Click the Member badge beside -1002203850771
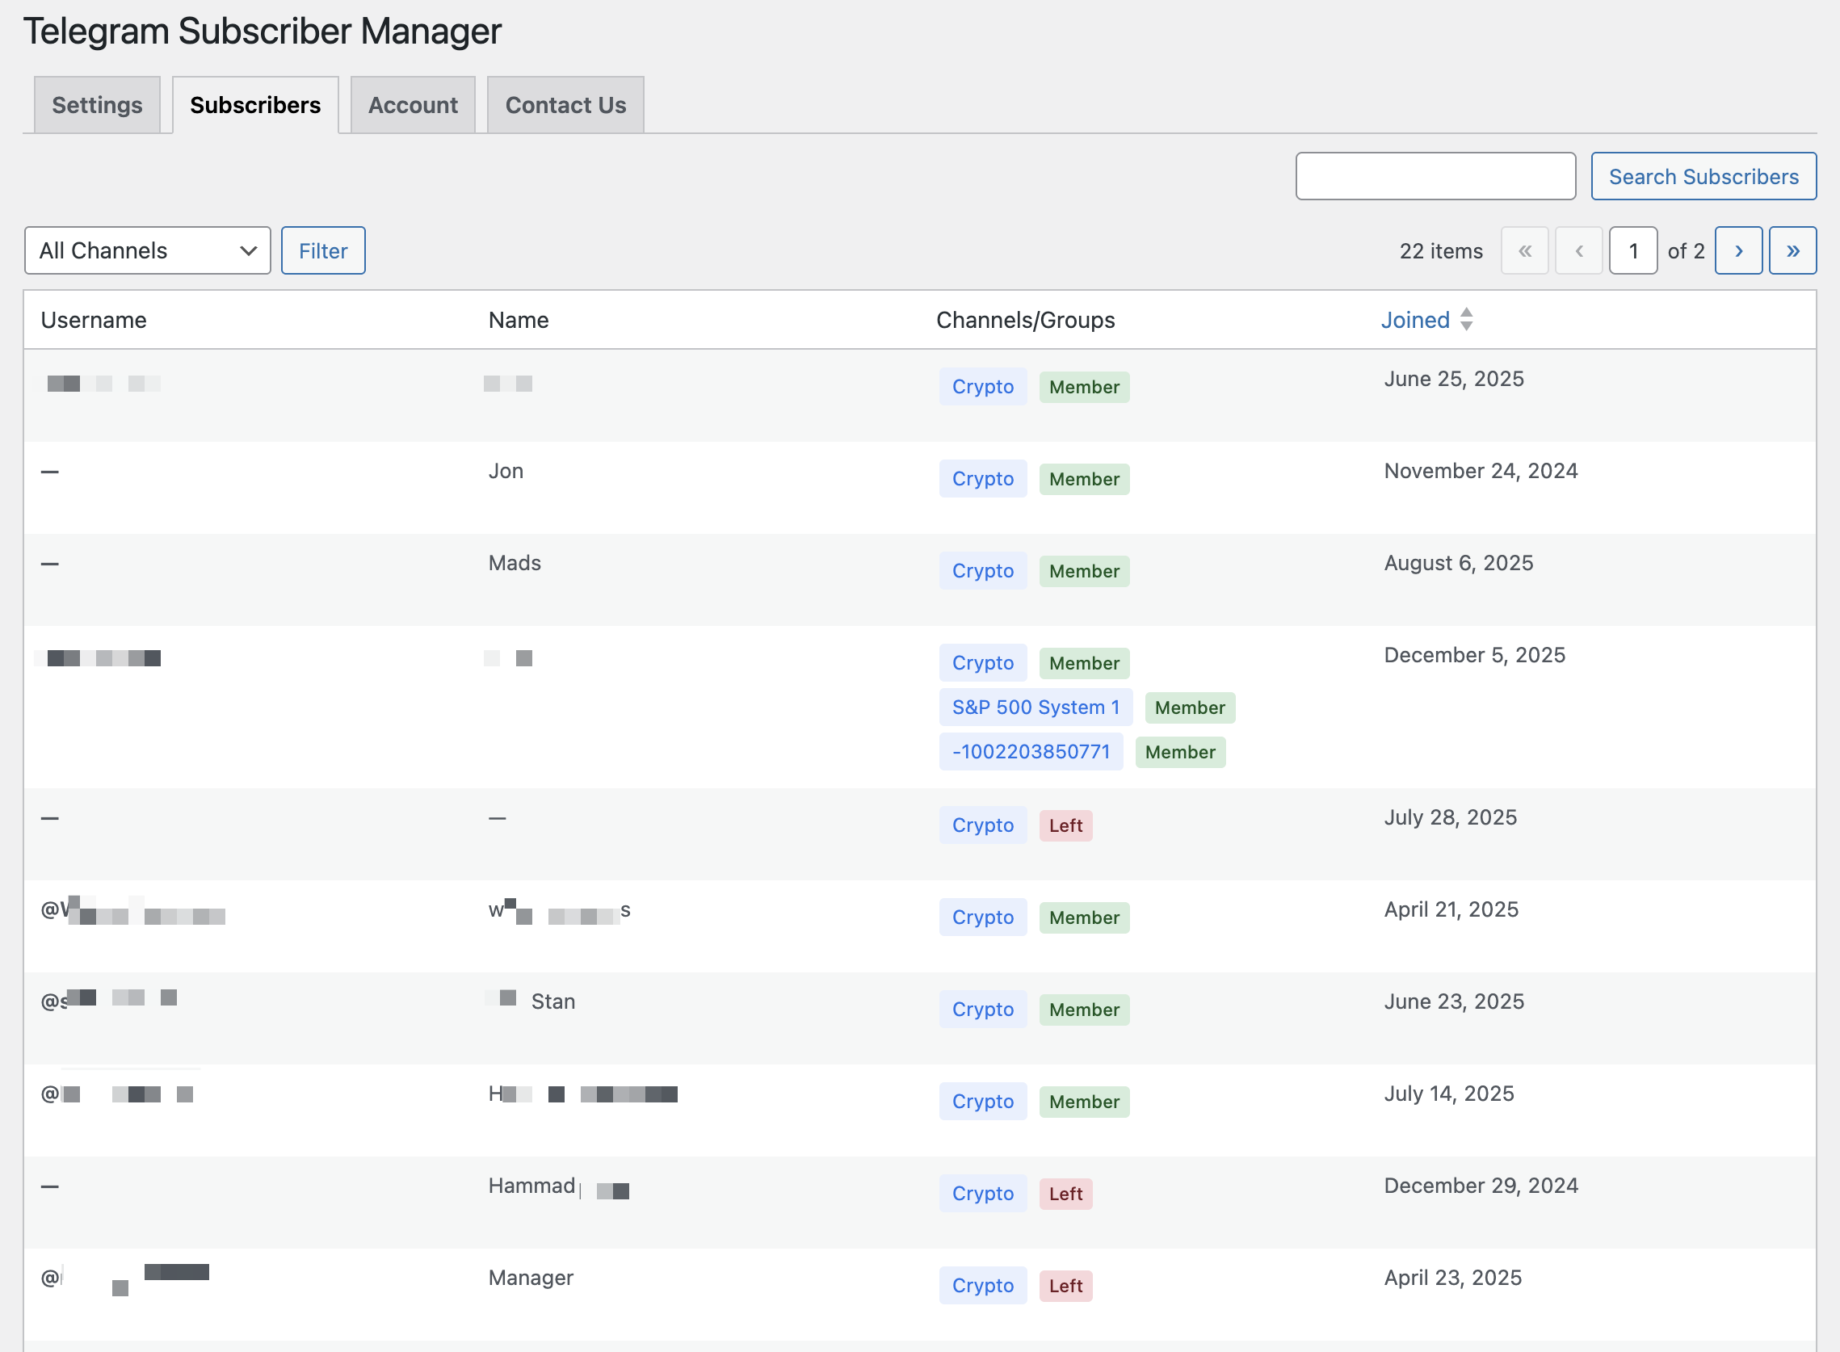Viewport: 1840px width, 1352px height. pos(1180,752)
